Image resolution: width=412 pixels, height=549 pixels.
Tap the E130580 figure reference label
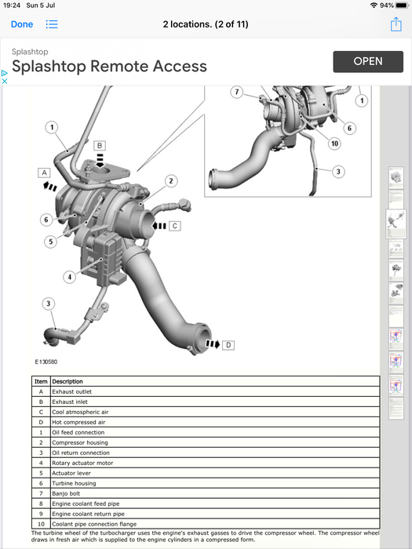[46, 362]
